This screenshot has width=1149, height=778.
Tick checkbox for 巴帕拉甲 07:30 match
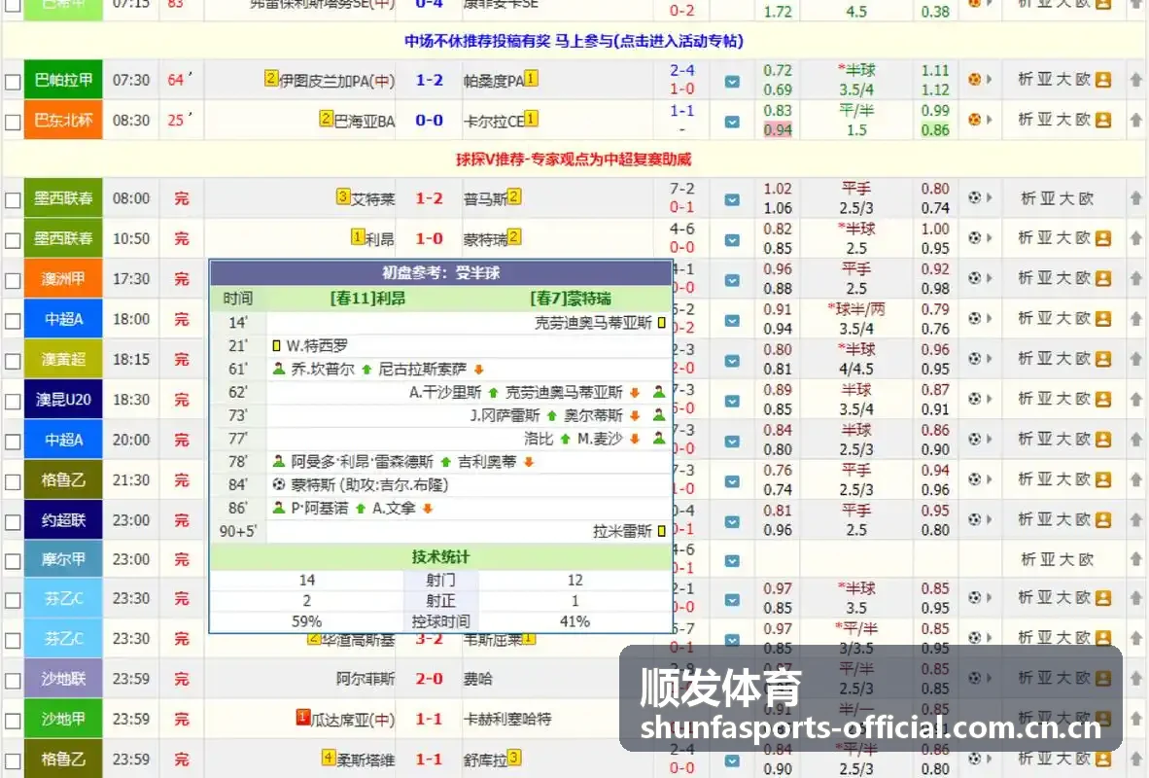[x=13, y=82]
